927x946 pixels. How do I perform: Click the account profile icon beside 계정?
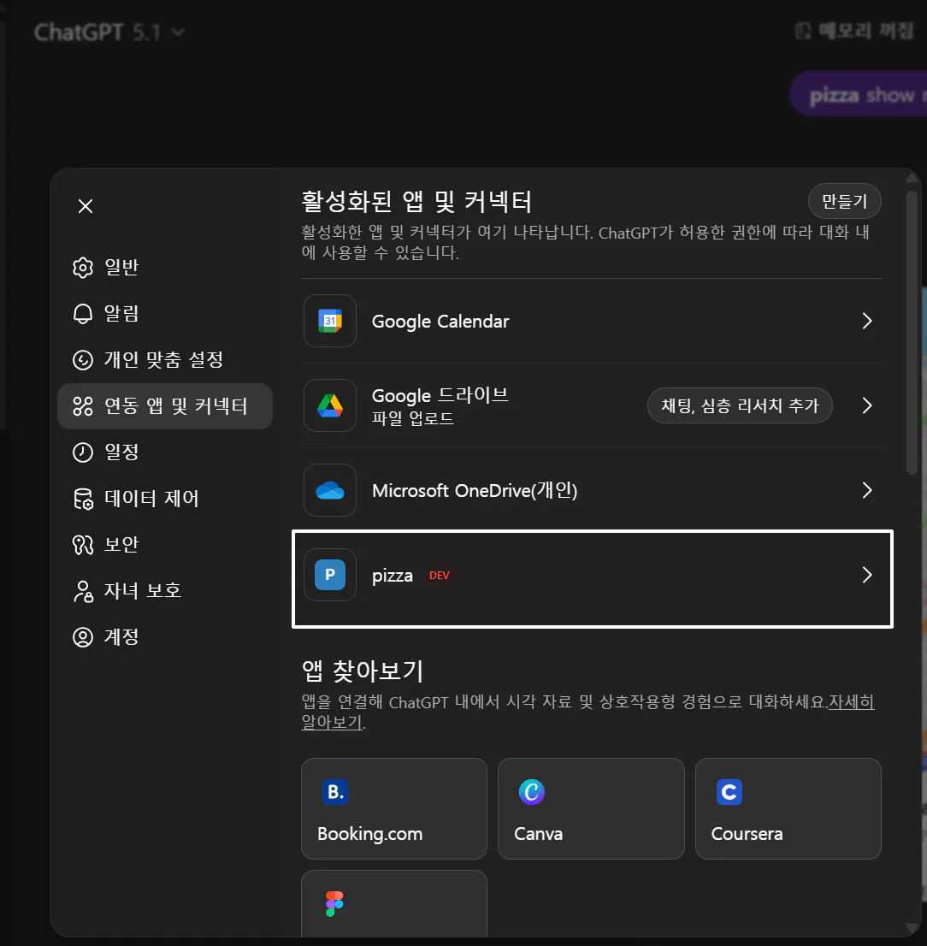[83, 638]
